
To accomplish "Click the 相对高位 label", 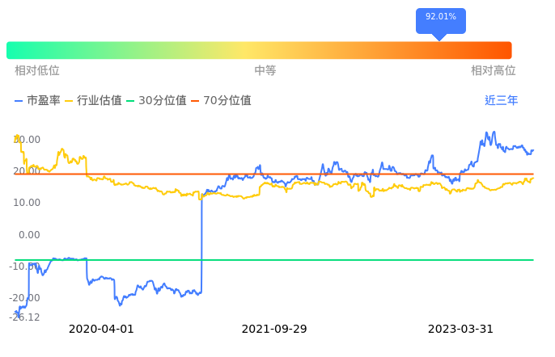I will 493,71.
